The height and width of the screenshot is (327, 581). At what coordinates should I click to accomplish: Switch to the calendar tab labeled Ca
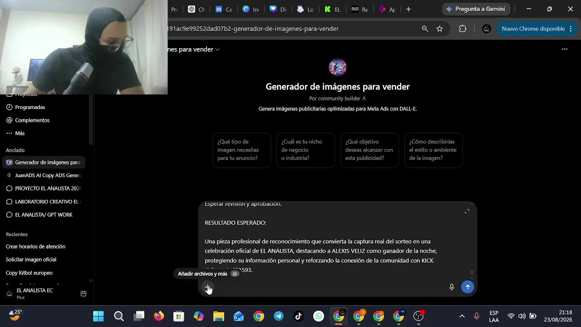[x=224, y=9]
